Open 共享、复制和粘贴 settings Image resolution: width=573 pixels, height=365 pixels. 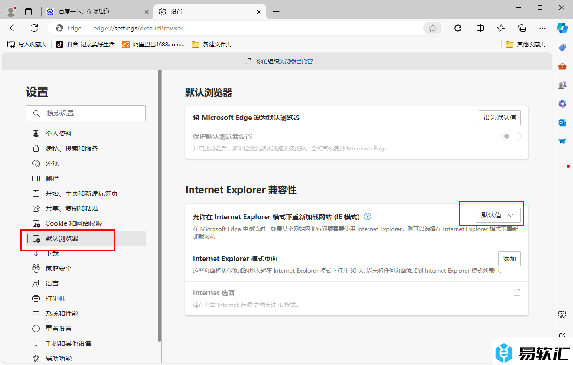[86, 209]
